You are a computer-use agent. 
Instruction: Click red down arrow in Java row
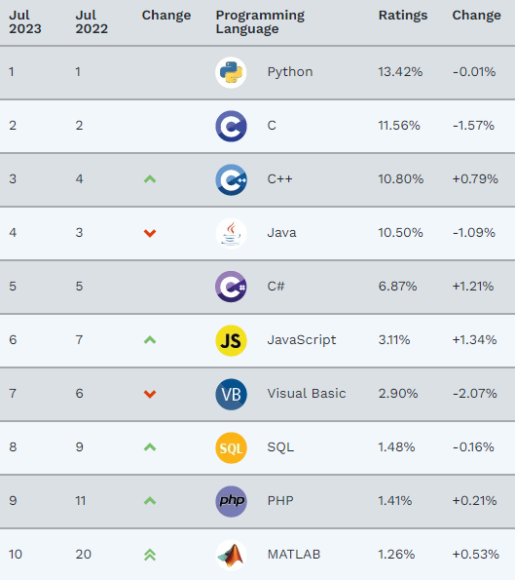click(x=150, y=233)
